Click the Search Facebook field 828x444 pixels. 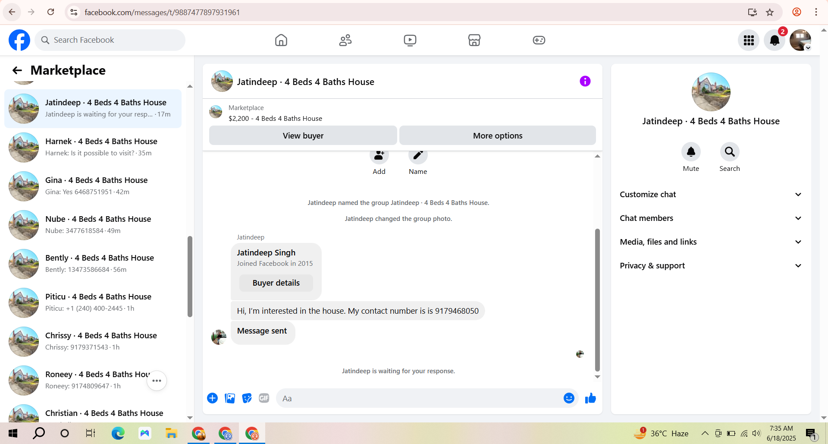pyautogui.click(x=110, y=40)
